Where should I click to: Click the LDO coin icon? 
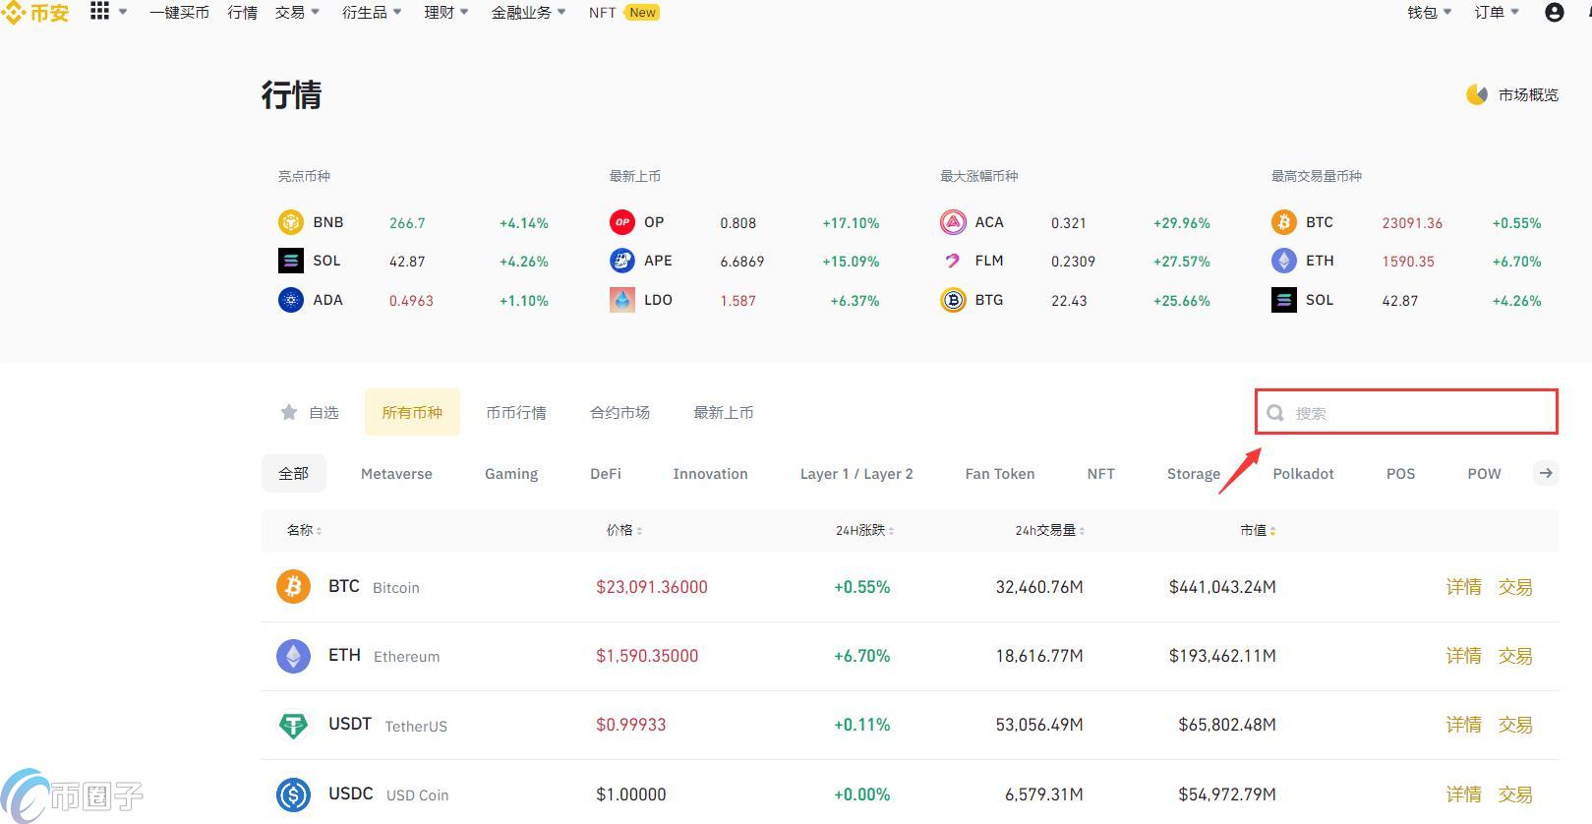(622, 300)
